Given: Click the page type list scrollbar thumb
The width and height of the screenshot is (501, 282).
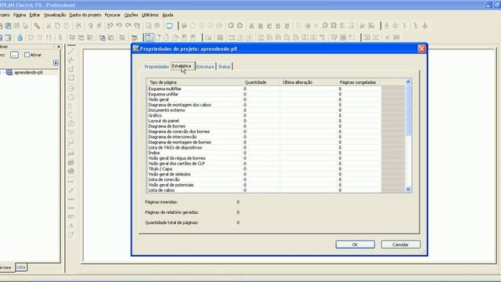Looking at the screenshot, I should pos(408,110).
